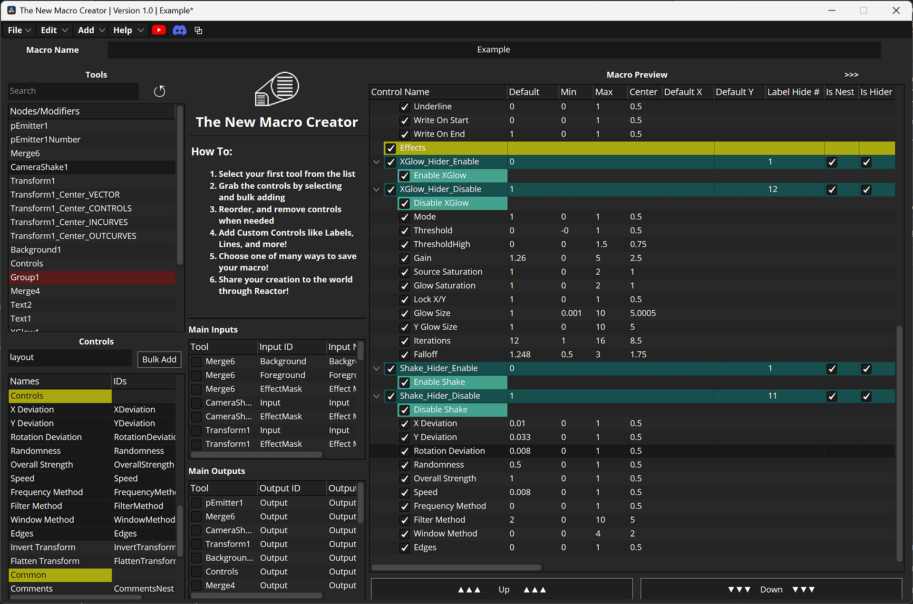Toggle the Is Nest checkbox for XGlow_Hider_Enable
Image resolution: width=913 pixels, height=604 pixels.
click(x=832, y=162)
